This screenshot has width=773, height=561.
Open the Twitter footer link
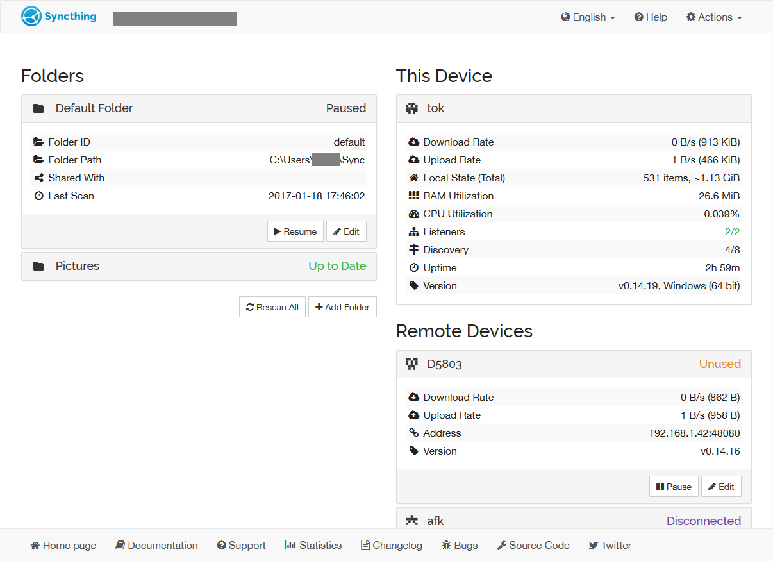tap(610, 546)
